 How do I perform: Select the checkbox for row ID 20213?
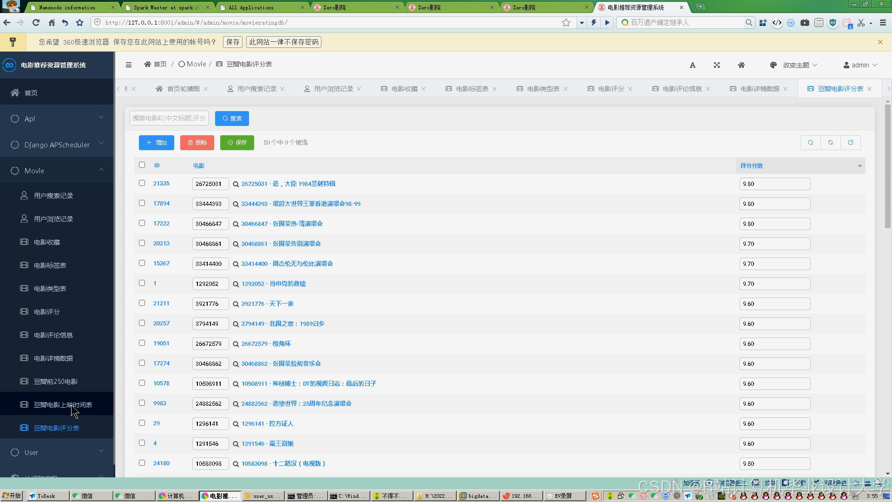coord(142,243)
